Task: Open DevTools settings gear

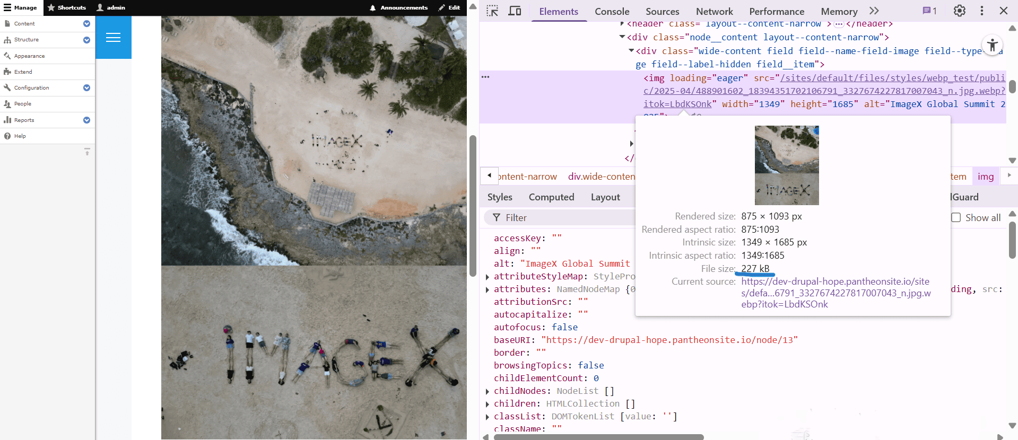Action: click(959, 11)
